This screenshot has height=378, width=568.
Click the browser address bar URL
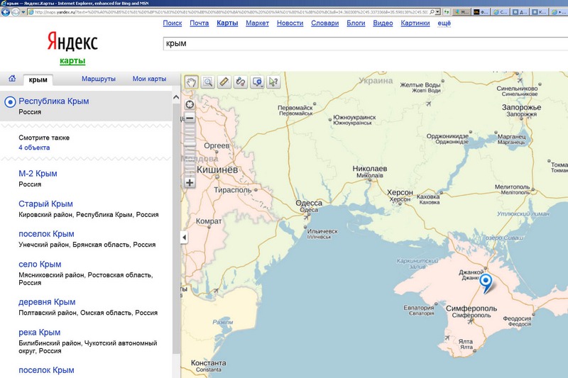231,12
